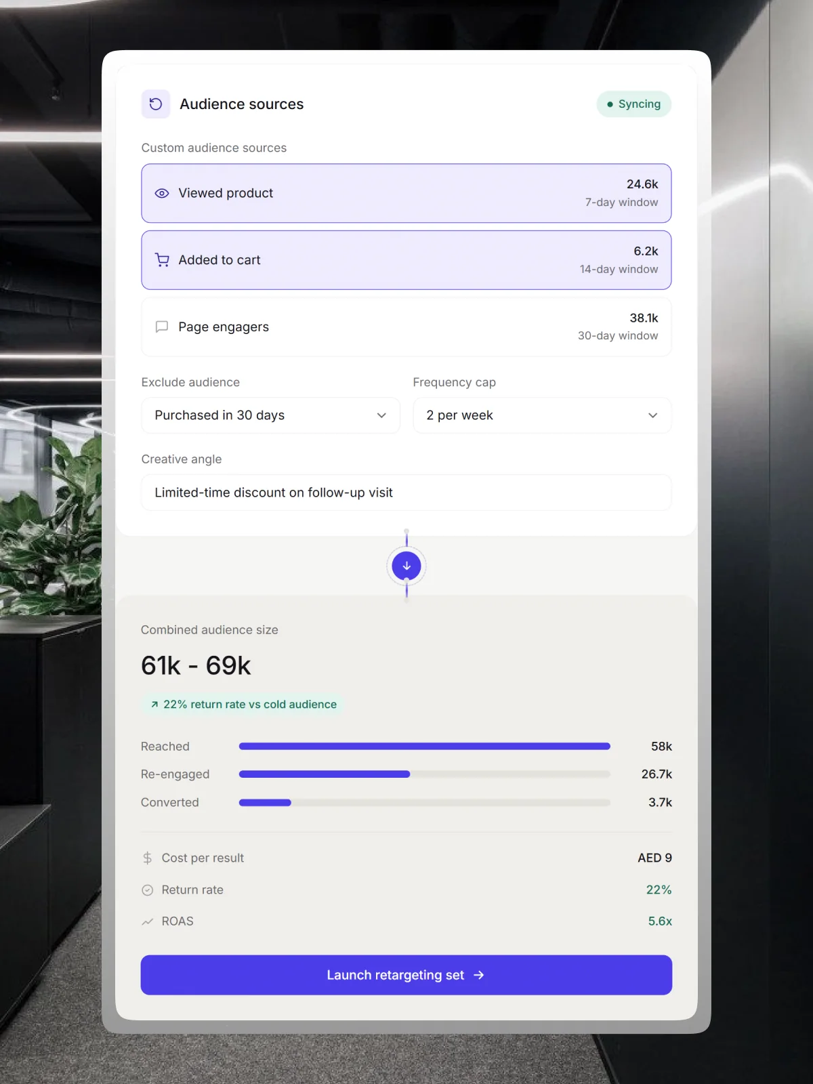Click the Re-engaged row label
The width and height of the screenshot is (813, 1084).
pos(175,774)
